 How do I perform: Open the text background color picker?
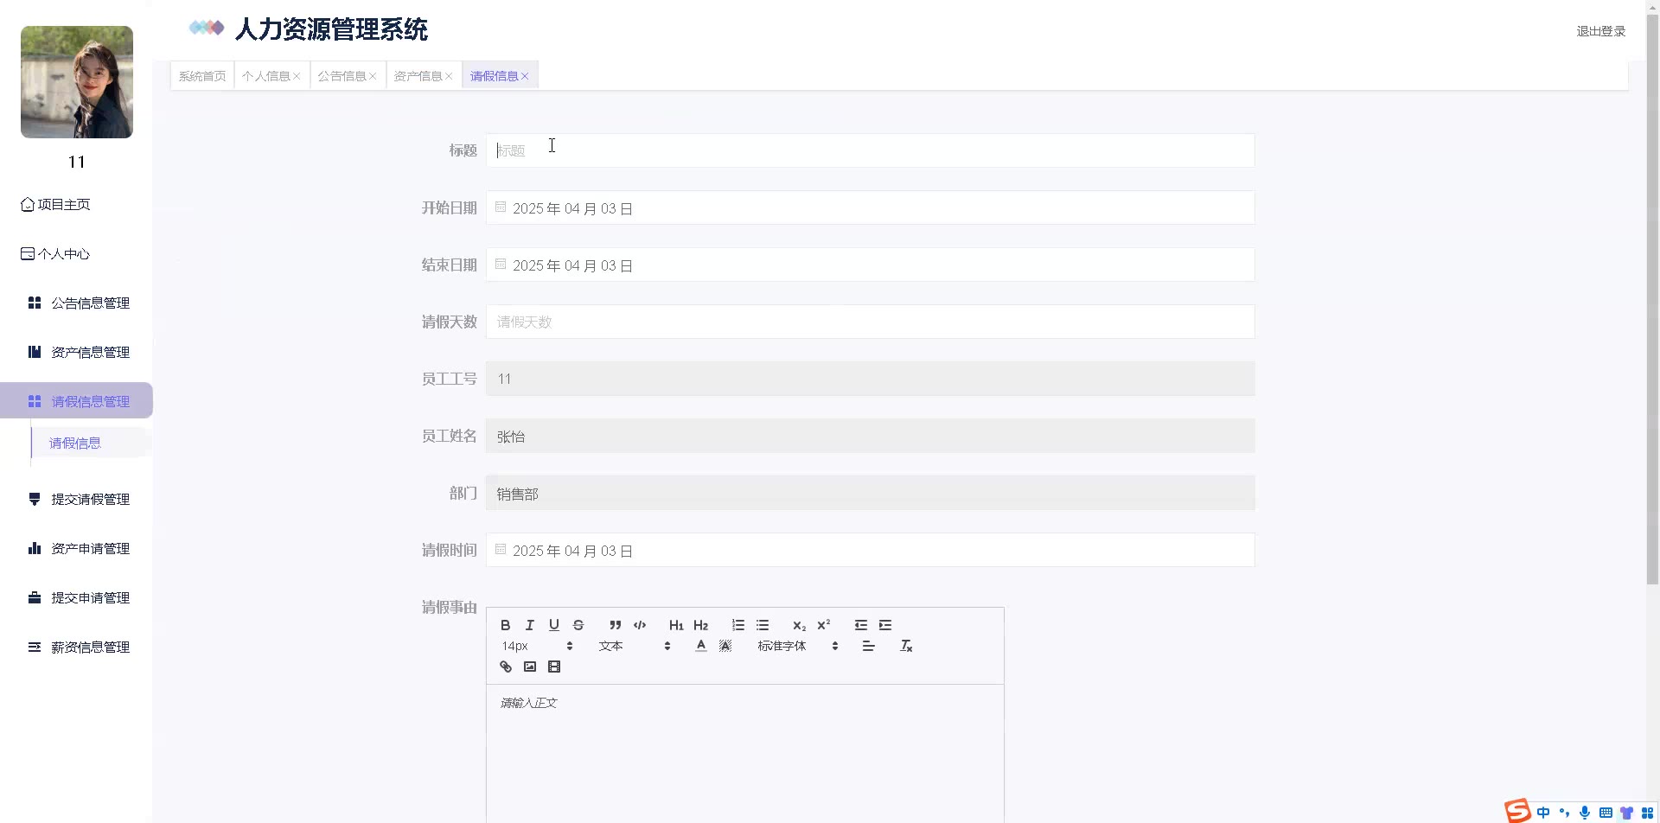pos(725,646)
